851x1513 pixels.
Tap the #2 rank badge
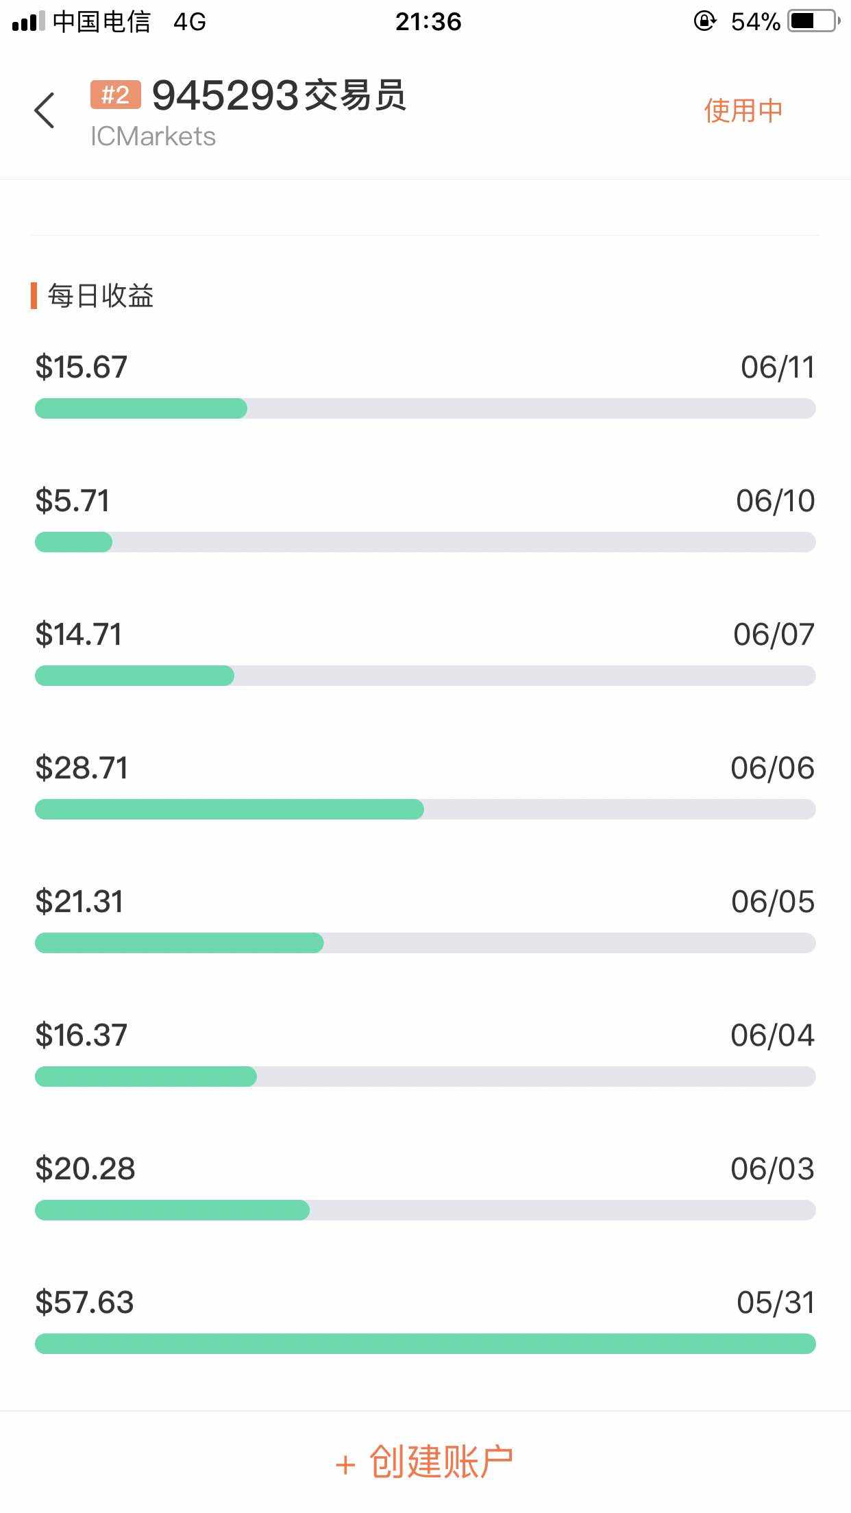tap(115, 95)
